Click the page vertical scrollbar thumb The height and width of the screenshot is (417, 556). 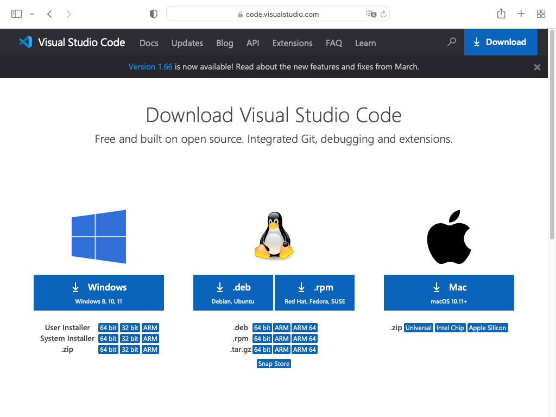(x=552, y=135)
